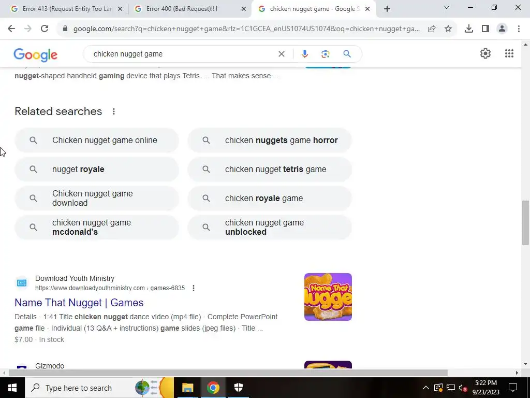Close the chicken nugget game tab
The height and width of the screenshot is (398, 530).
pyautogui.click(x=367, y=9)
